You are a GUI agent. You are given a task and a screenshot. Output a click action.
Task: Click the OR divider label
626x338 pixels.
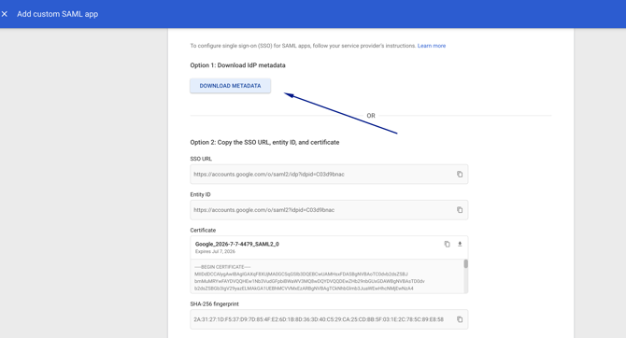tap(371, 116)
